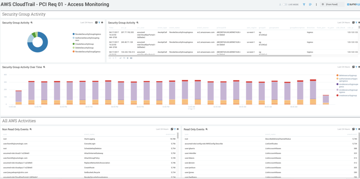Select the AttachInternetGateway event row
This screenshot has height=179, width=360.
click(89, 153)
